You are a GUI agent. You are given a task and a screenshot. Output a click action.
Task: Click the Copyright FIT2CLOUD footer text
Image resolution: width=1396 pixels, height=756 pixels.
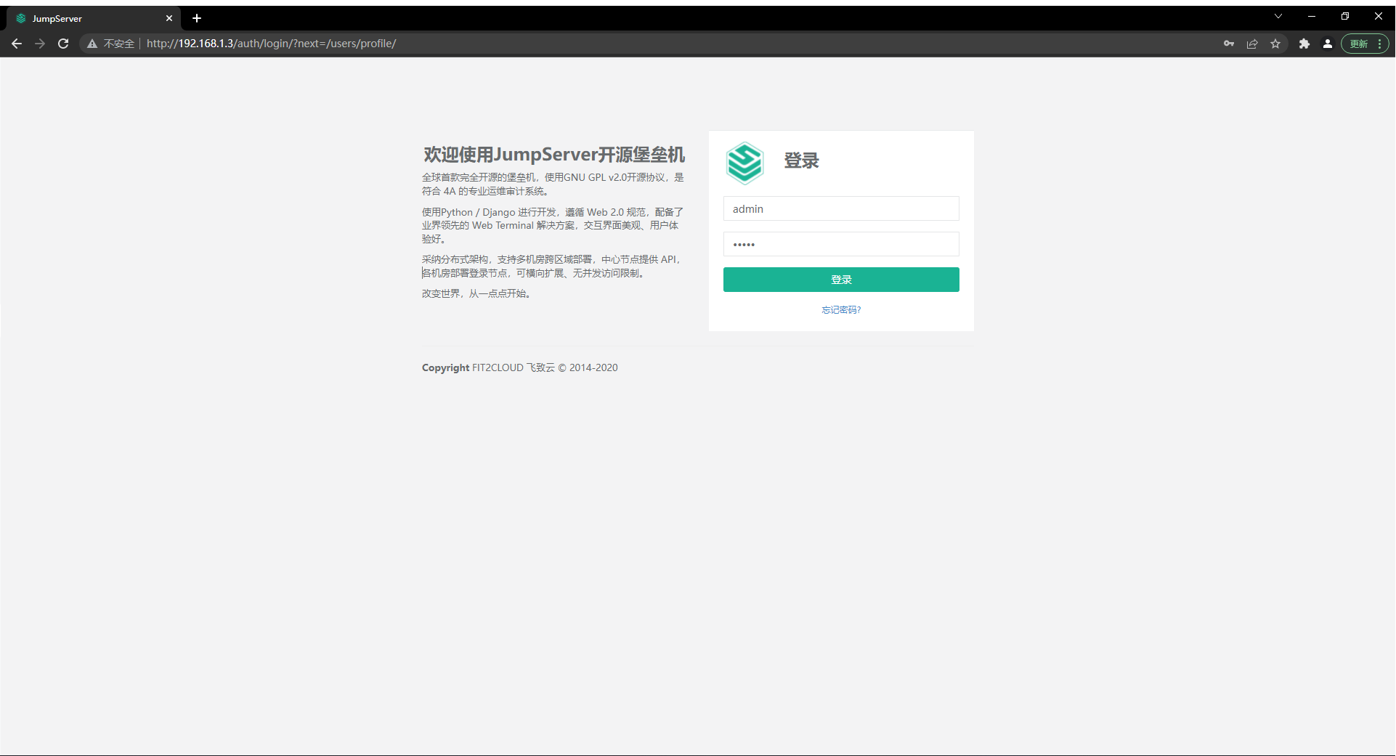click(520, 367)
